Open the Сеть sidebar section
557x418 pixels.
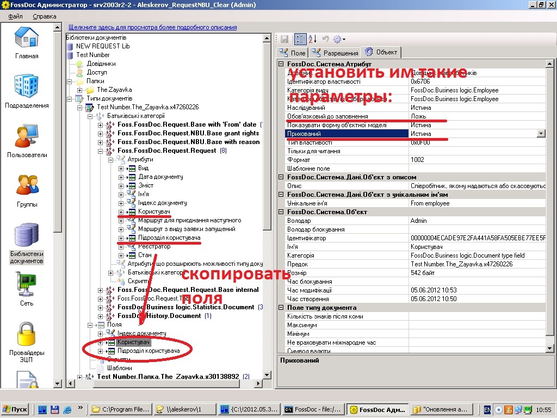coord(27,289)
